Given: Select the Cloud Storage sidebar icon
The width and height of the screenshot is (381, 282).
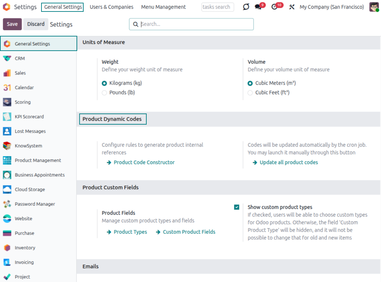Looking at the screenshot, I should pos(7,189).
